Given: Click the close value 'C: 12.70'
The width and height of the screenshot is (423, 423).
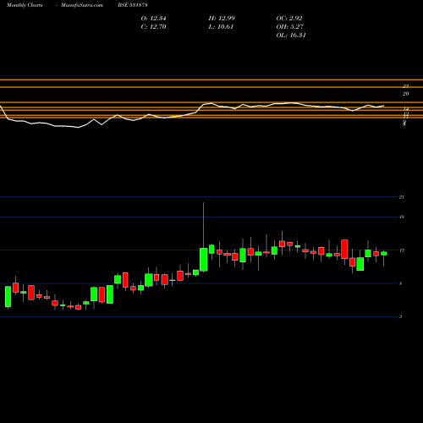Looking at the screenshot, I should click(x=153, y=27).
